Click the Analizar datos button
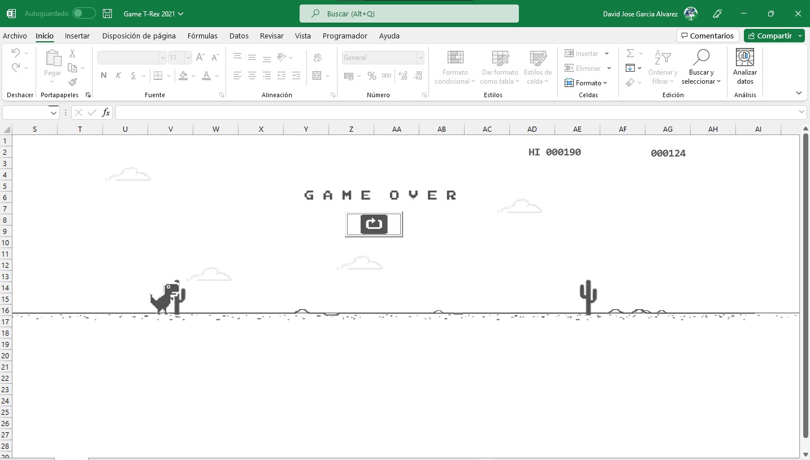This screenshot has height=460, width=810. (x=745, y=67)
